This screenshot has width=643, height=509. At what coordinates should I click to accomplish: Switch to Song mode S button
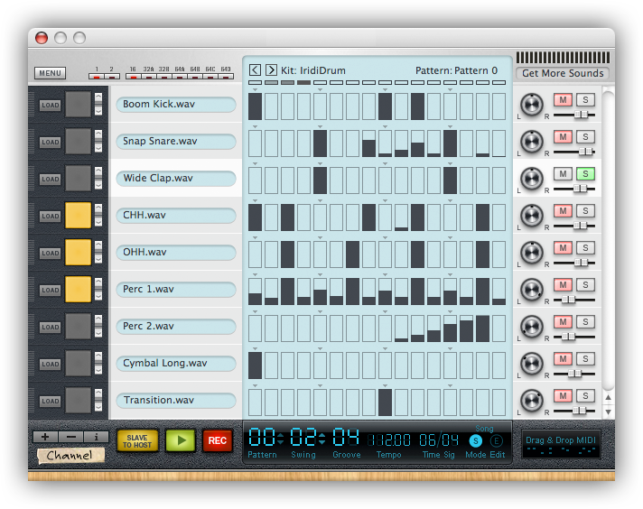[x=475, y=440]
